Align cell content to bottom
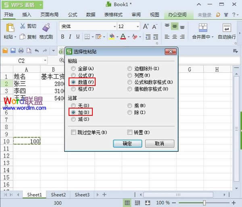Screen dimensions: 242x207 coord(182,27)
